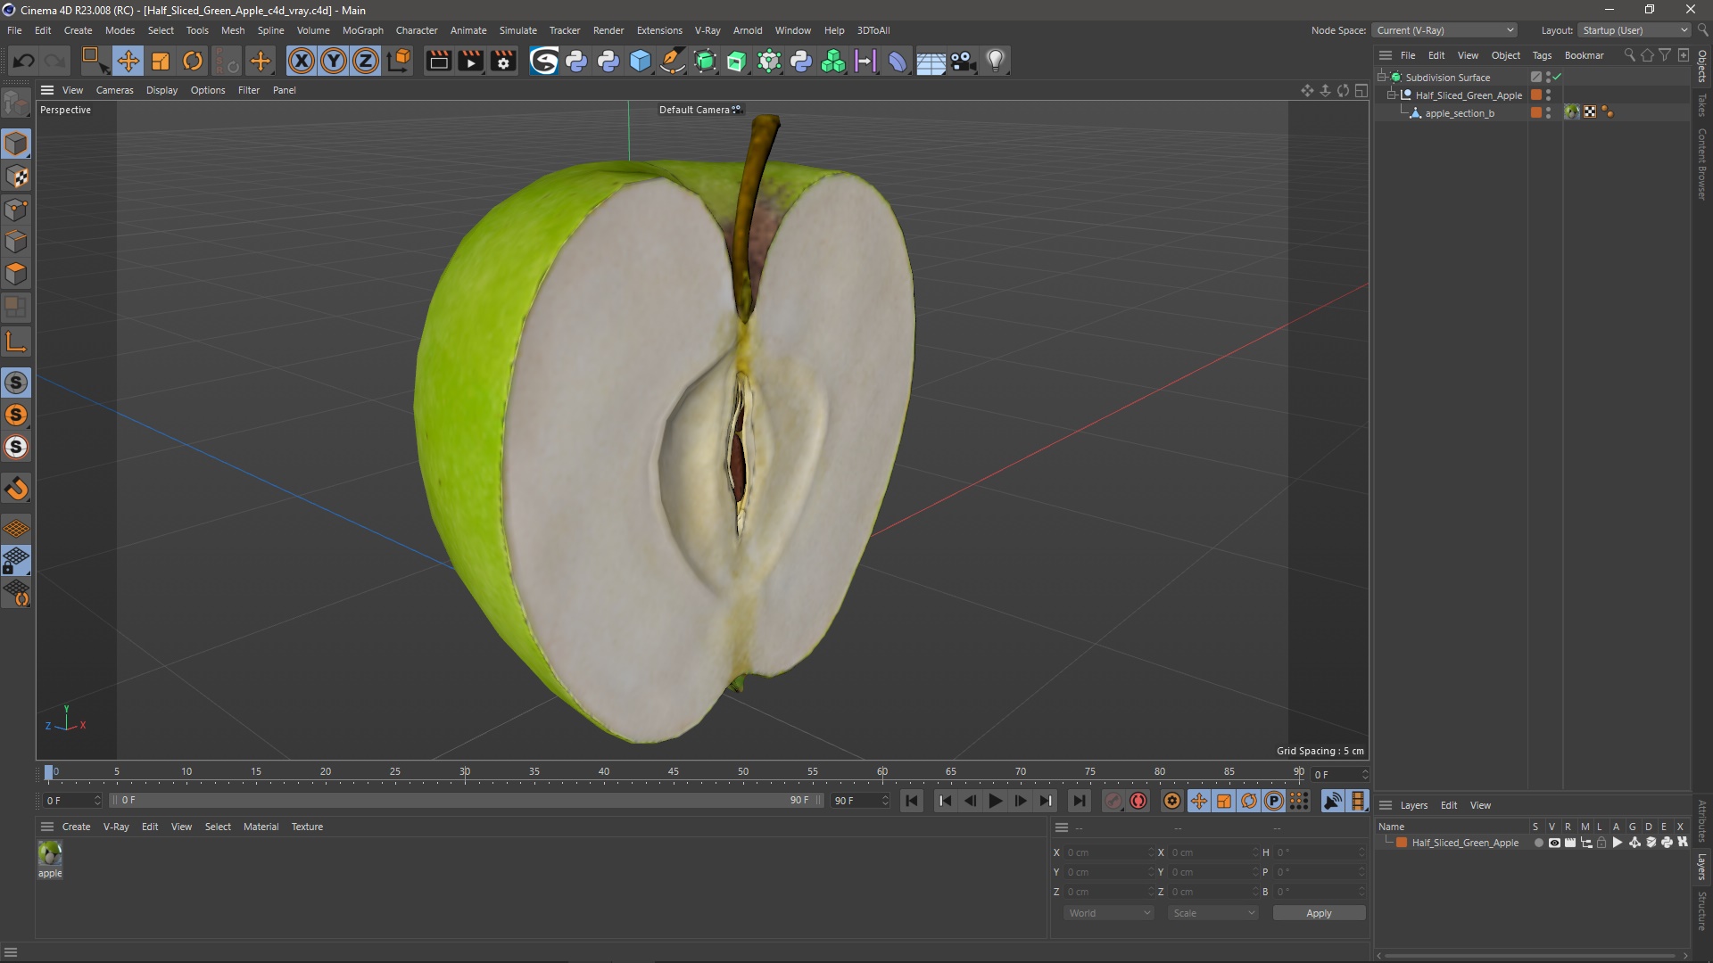Screen dimensions: 1713x963
Task: Toggle Autokeying red button
Action: click(1138, 801)
